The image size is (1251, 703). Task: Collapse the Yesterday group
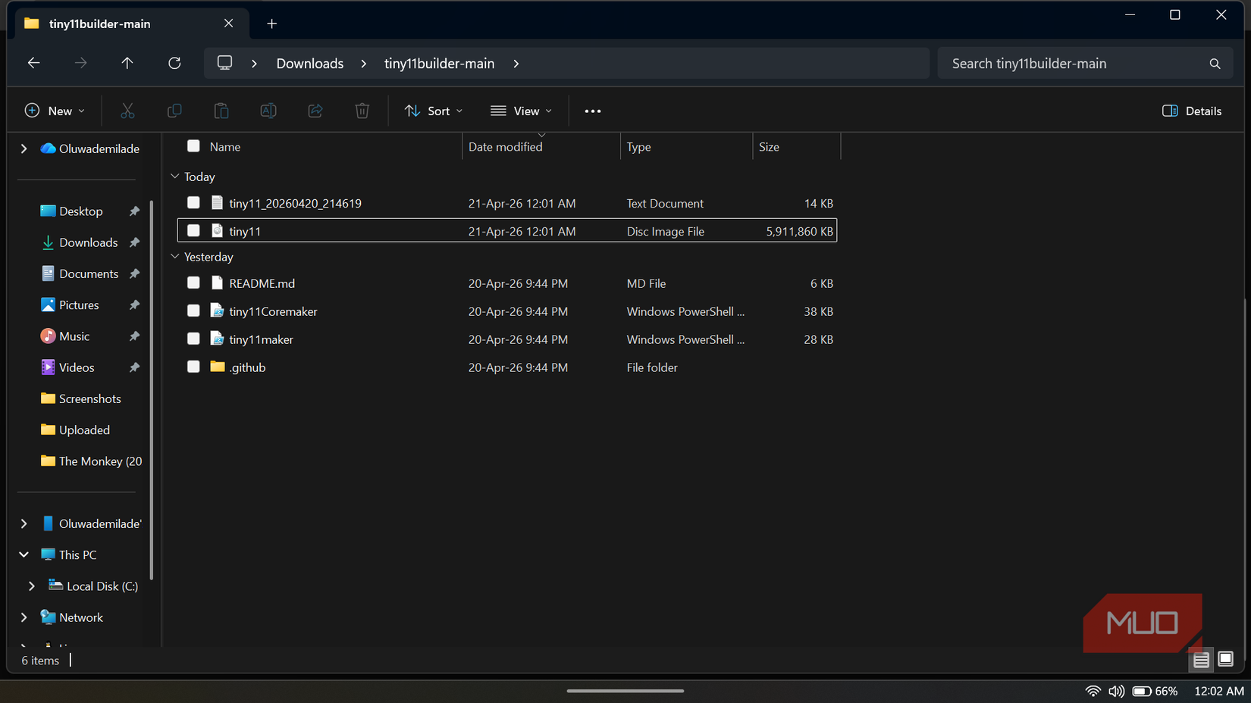click(175, 256)
